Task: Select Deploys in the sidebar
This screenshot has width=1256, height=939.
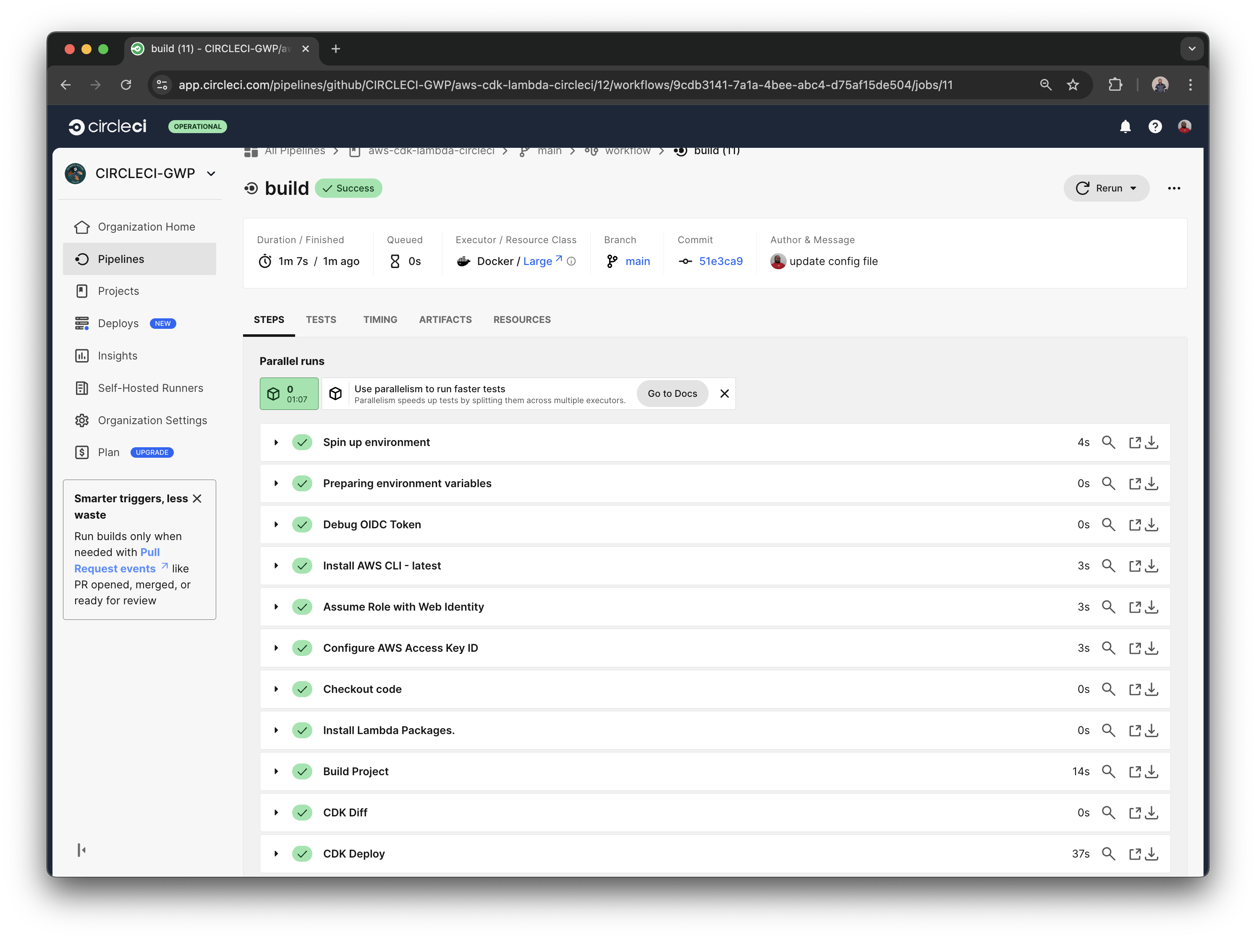Action: tap(119, 323)
